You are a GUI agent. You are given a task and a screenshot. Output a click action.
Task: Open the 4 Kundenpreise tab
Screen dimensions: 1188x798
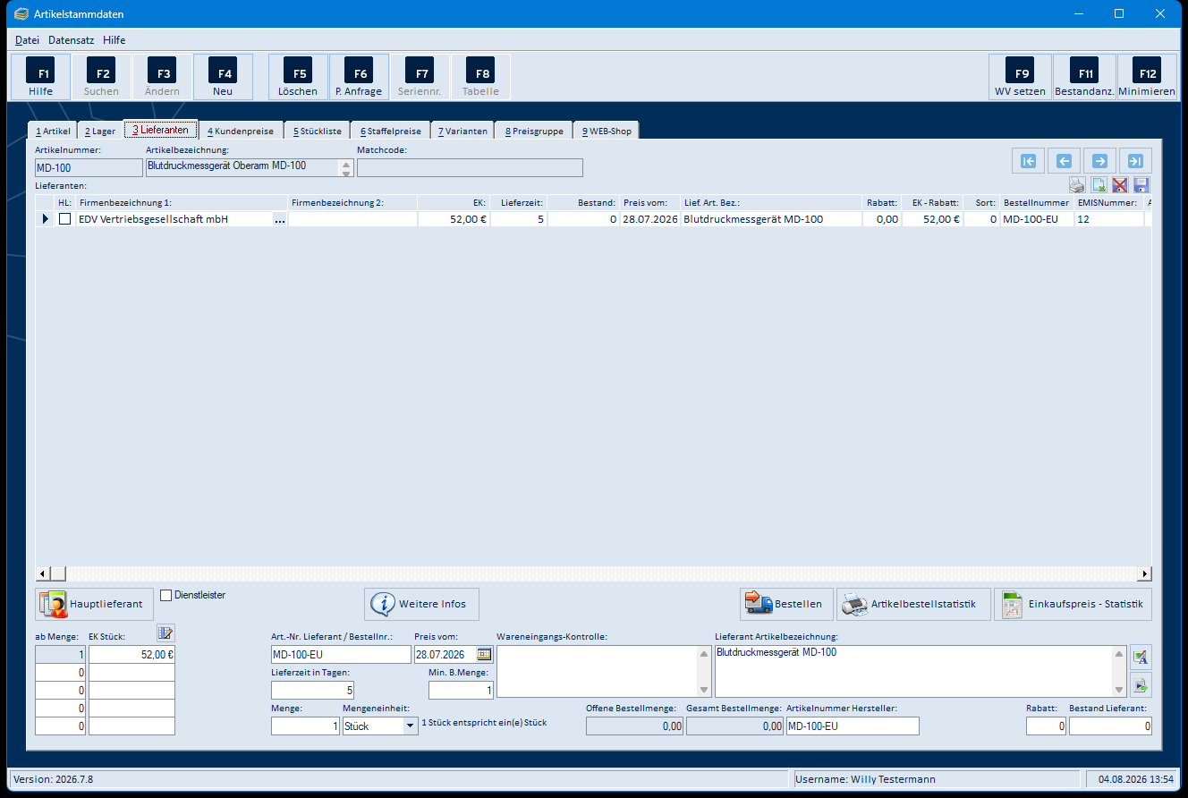tap(241, 131)
